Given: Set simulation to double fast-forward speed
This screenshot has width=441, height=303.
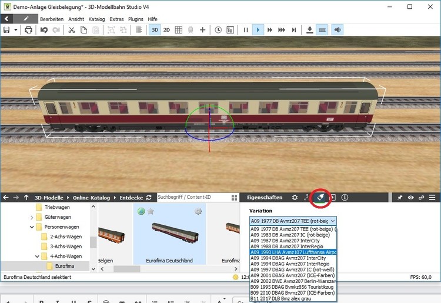Looking at the screenshot, I should click(x=270, y=30).
